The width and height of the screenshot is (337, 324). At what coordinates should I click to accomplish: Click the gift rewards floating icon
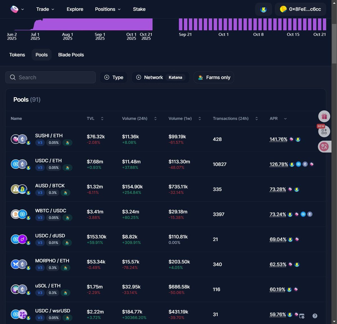pos(324,116)
